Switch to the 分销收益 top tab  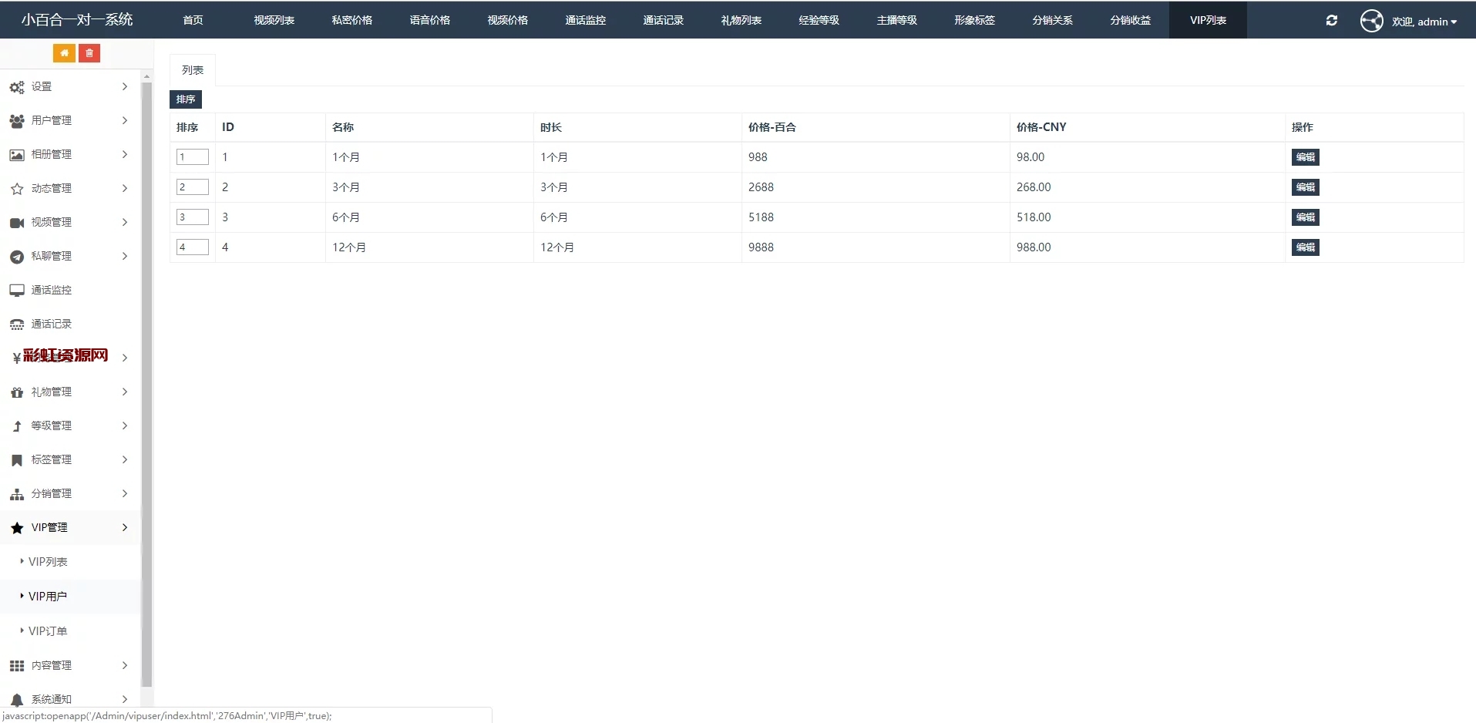pos(1130,20)
